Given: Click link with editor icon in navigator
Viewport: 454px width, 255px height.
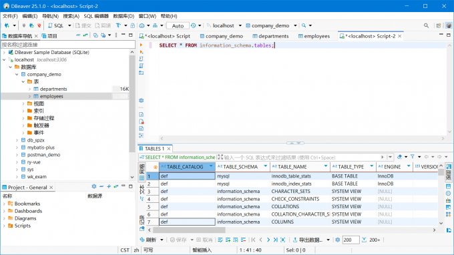Looking at the screenshot, I should pyautogui.click(x=85, y=35).
